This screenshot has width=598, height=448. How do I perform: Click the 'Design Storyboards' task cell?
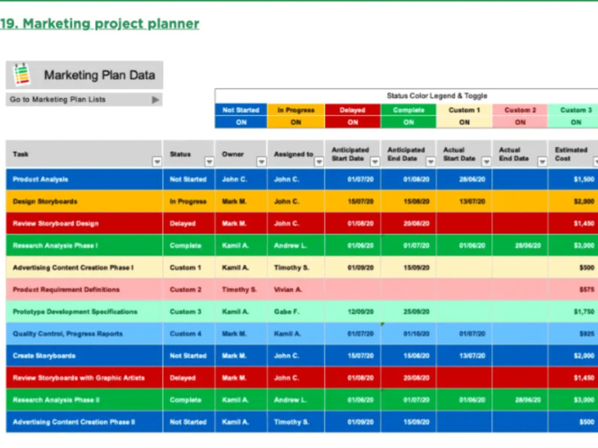[x=84, y=201]
